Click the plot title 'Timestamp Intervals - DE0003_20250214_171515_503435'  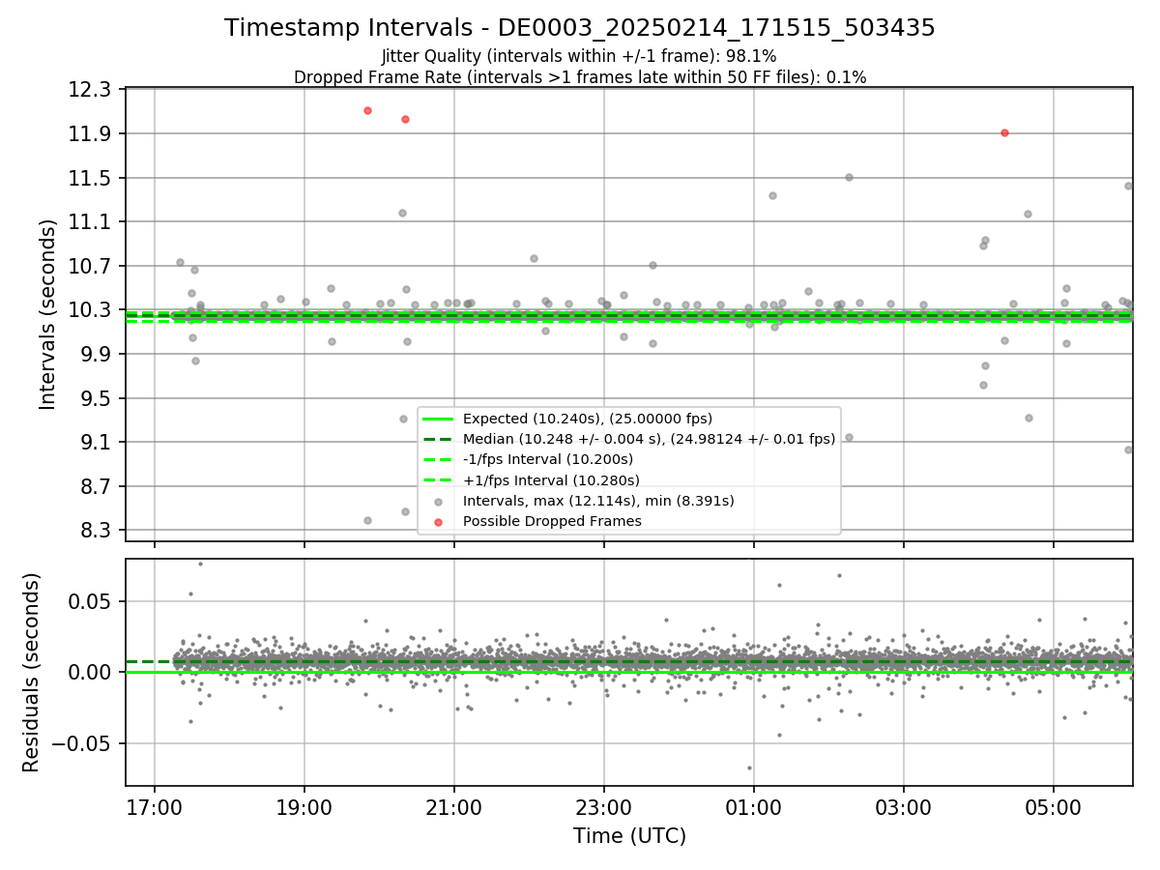click(580, 28)
